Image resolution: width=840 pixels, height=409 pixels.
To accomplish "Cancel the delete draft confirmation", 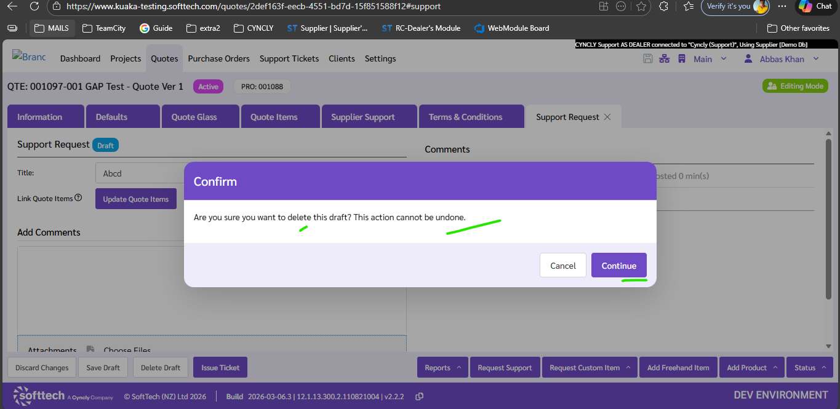I will point(562,266).
